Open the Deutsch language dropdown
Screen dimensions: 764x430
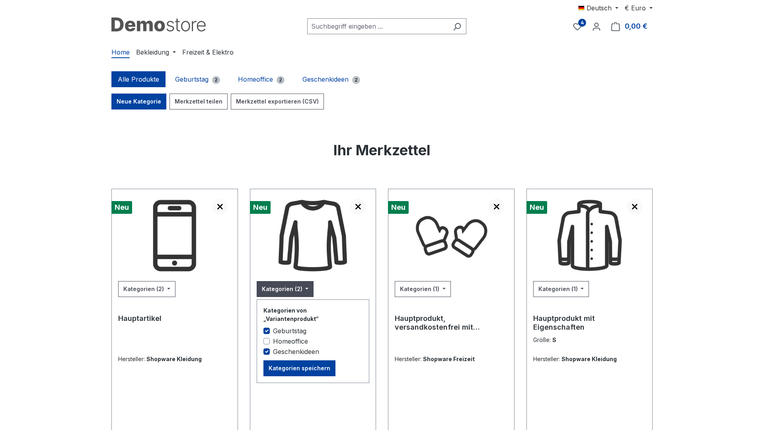tap(598, 8)
